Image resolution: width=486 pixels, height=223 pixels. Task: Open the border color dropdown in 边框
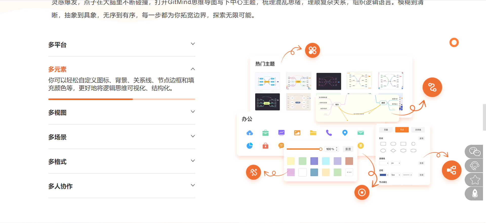pos(384,175)
